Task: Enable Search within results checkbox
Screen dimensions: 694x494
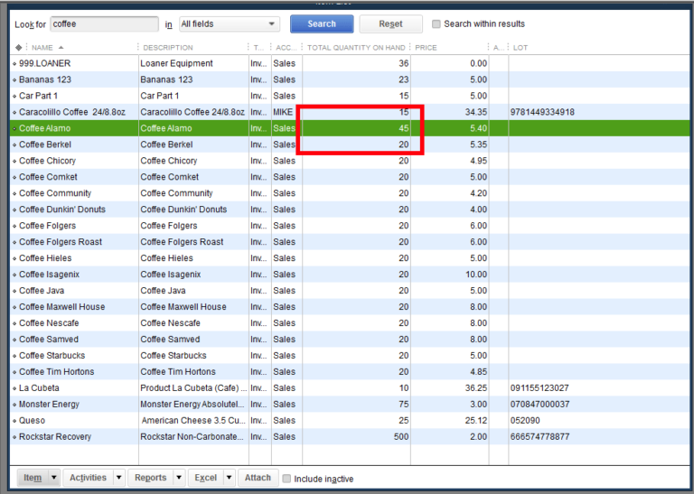Action: tap(436, 23)
